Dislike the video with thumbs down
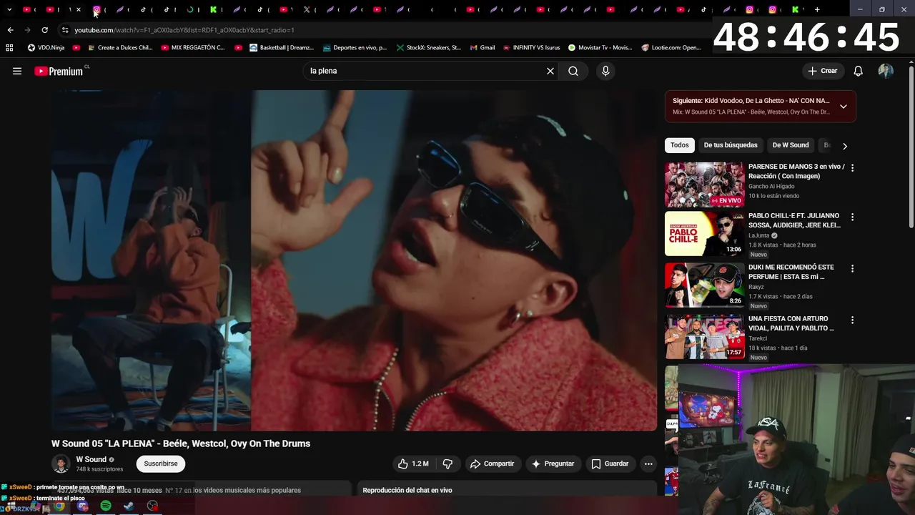Viewport: 915px width, 515px height. [x=447, y=463]
